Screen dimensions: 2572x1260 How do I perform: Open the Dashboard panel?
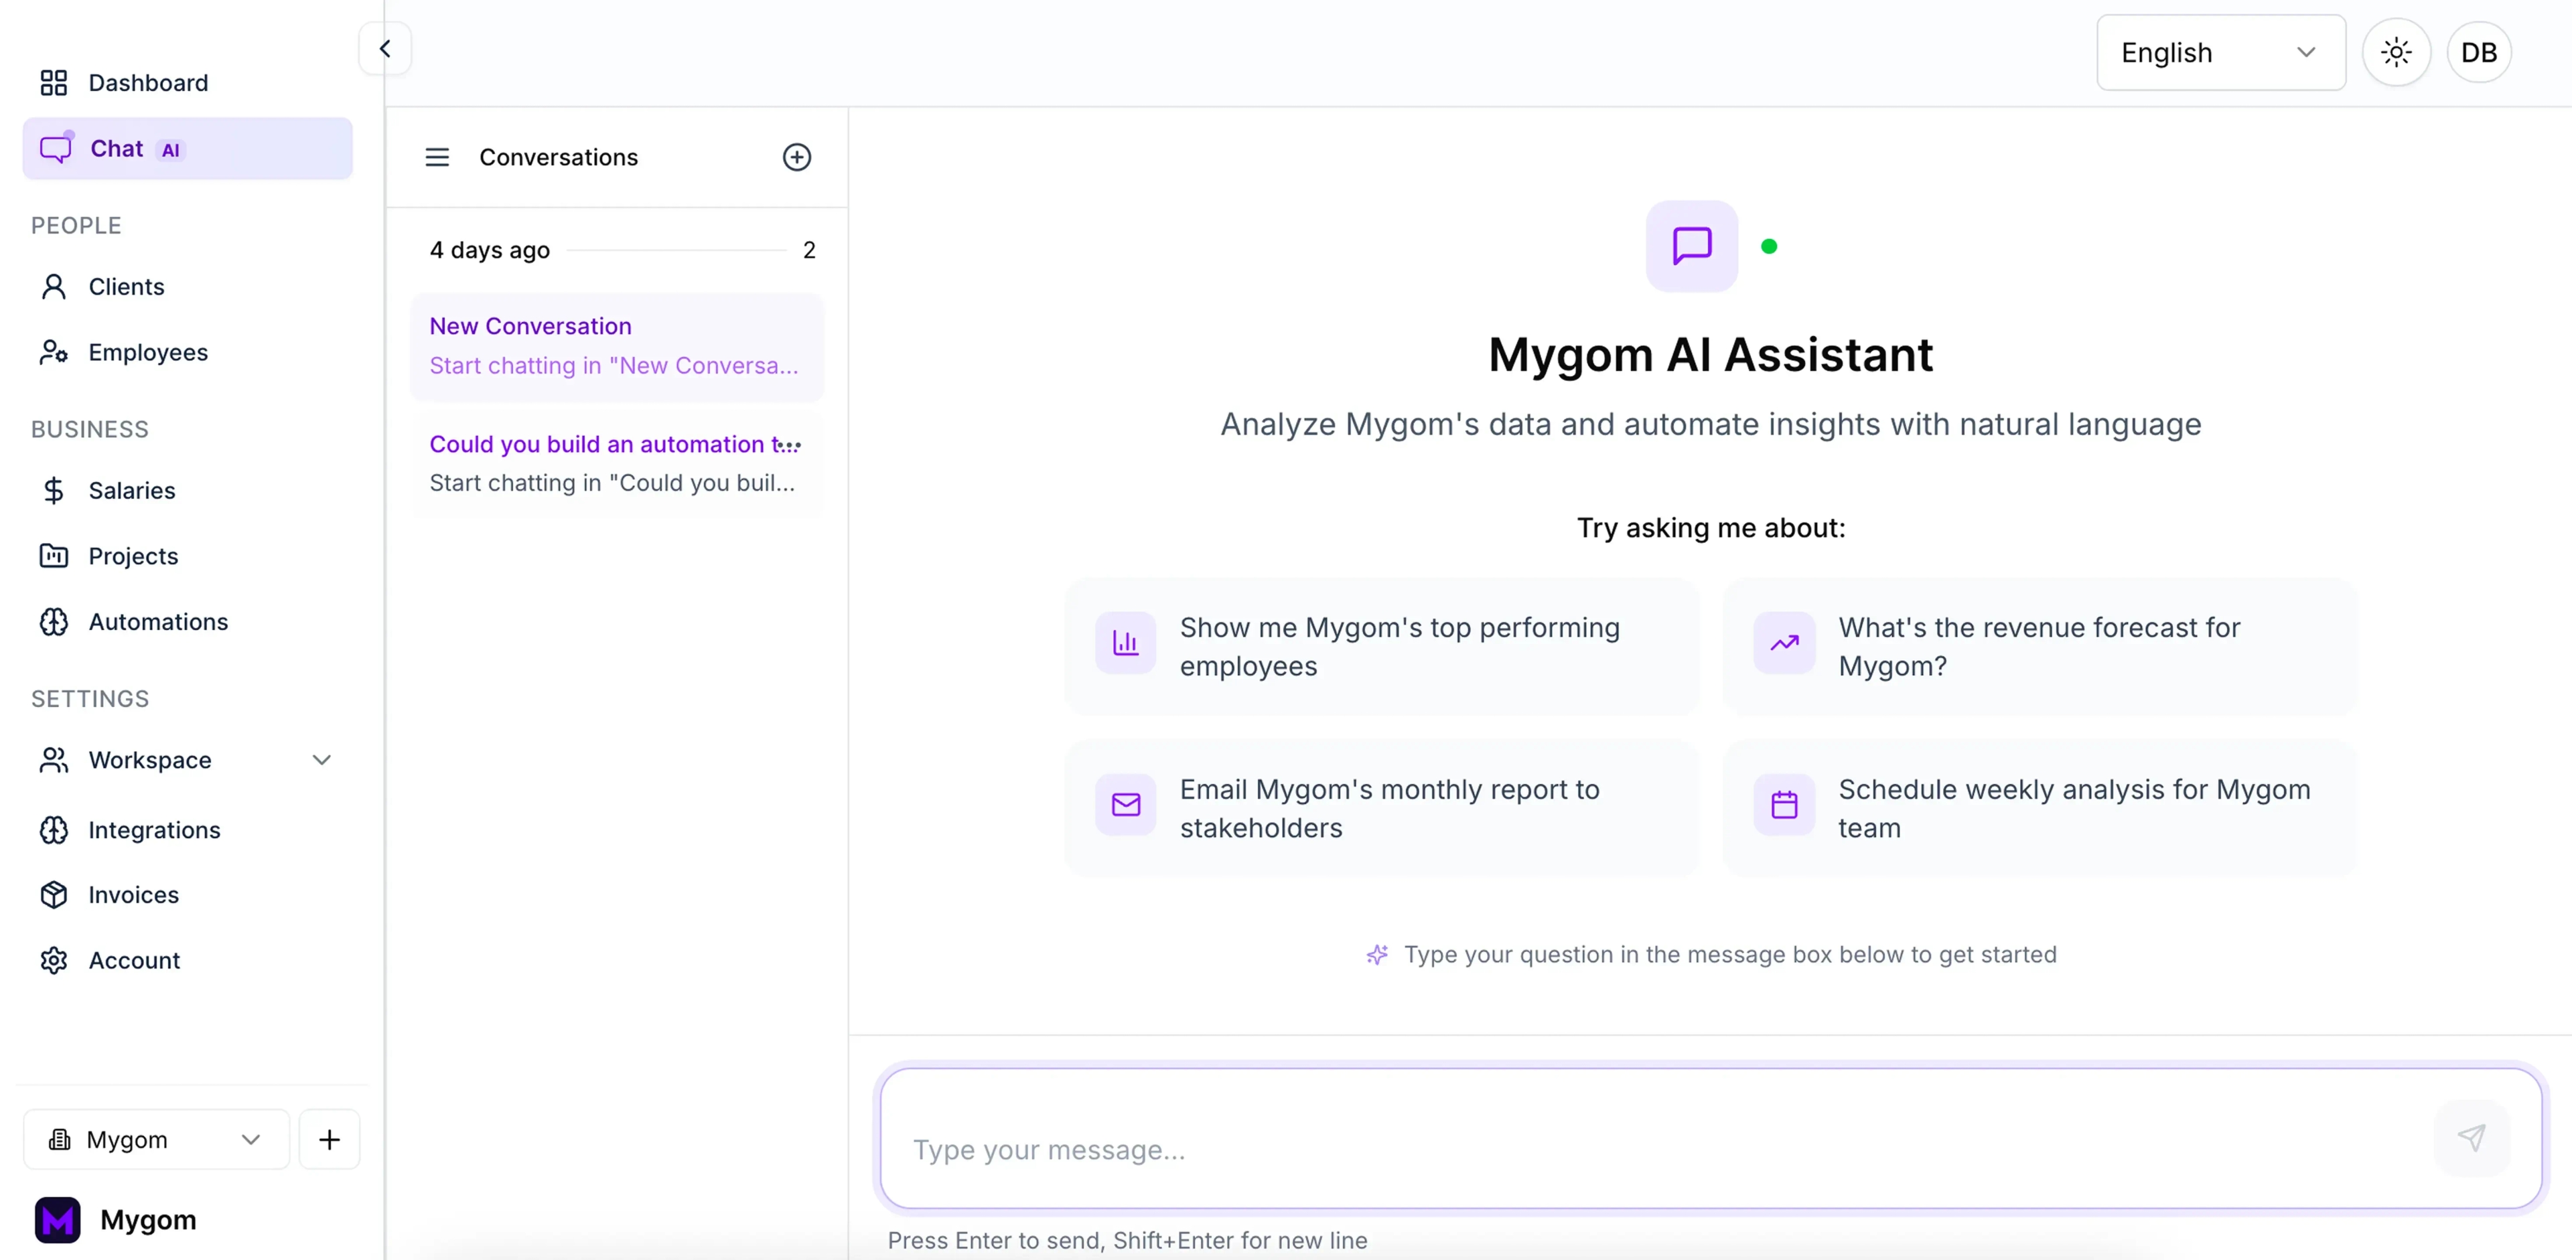pyautogui.click(x=147, y=82)
